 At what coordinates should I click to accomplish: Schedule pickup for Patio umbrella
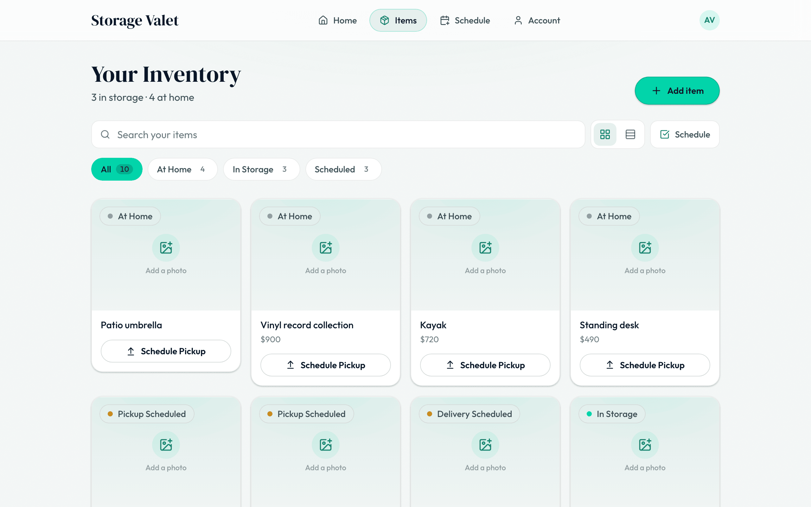(x=166, y=351)
